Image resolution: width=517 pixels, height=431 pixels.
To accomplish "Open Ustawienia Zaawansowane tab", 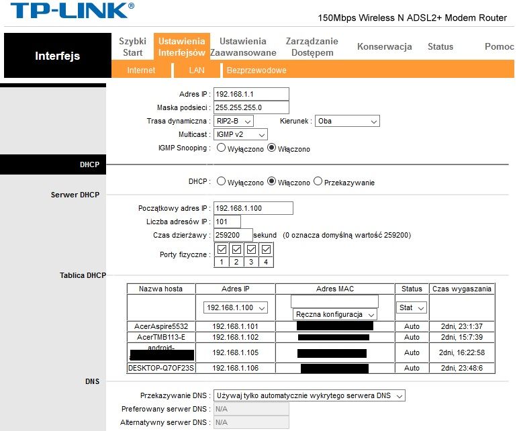I will (x=243, y=46).
